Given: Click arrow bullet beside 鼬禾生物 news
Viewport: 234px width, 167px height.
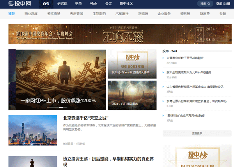Looking at the screenshot, I should (163, 73).
